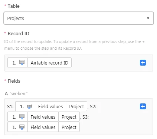The image size is (157, 139).
Task: Select Project segment of S3 token
Action: tap(69, 127)
